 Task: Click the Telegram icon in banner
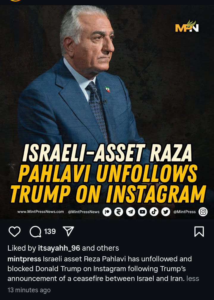tap(130, 212)
